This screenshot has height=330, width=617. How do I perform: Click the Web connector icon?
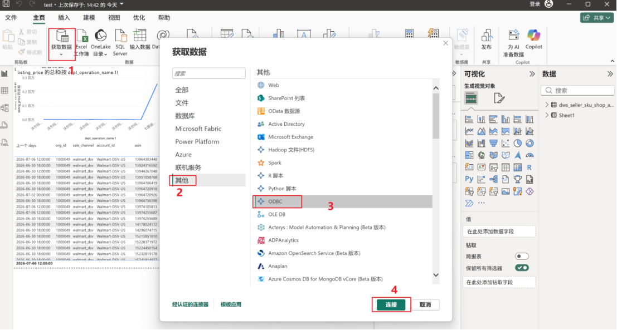click(260, 85)
